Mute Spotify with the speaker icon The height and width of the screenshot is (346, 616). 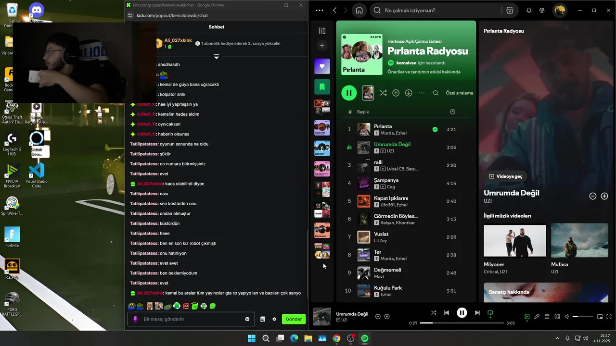click(567, 317)
